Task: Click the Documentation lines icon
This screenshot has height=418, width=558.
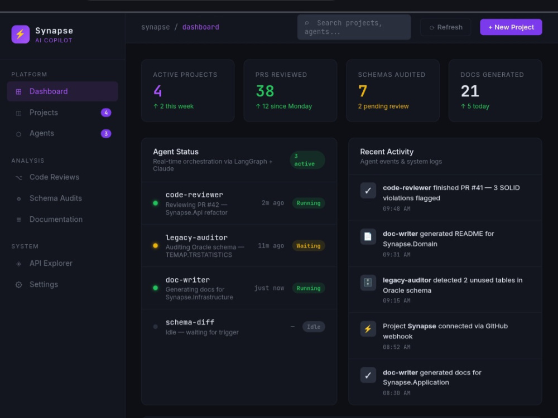Action: 18,220
